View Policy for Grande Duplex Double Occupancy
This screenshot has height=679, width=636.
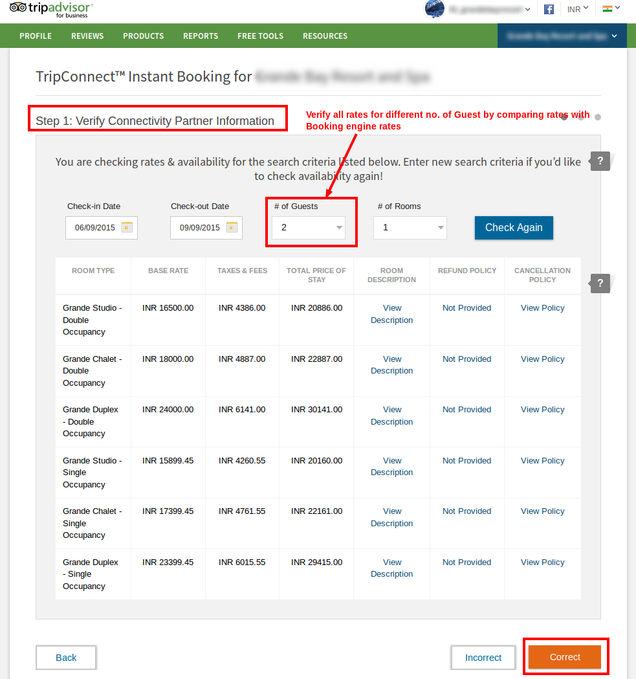point(542,410)
